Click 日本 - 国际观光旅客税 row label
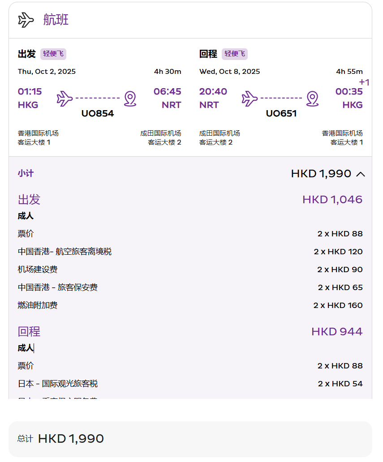Image resolution: width=383 pixels, height=462 pixels. [x=57, y=384]
